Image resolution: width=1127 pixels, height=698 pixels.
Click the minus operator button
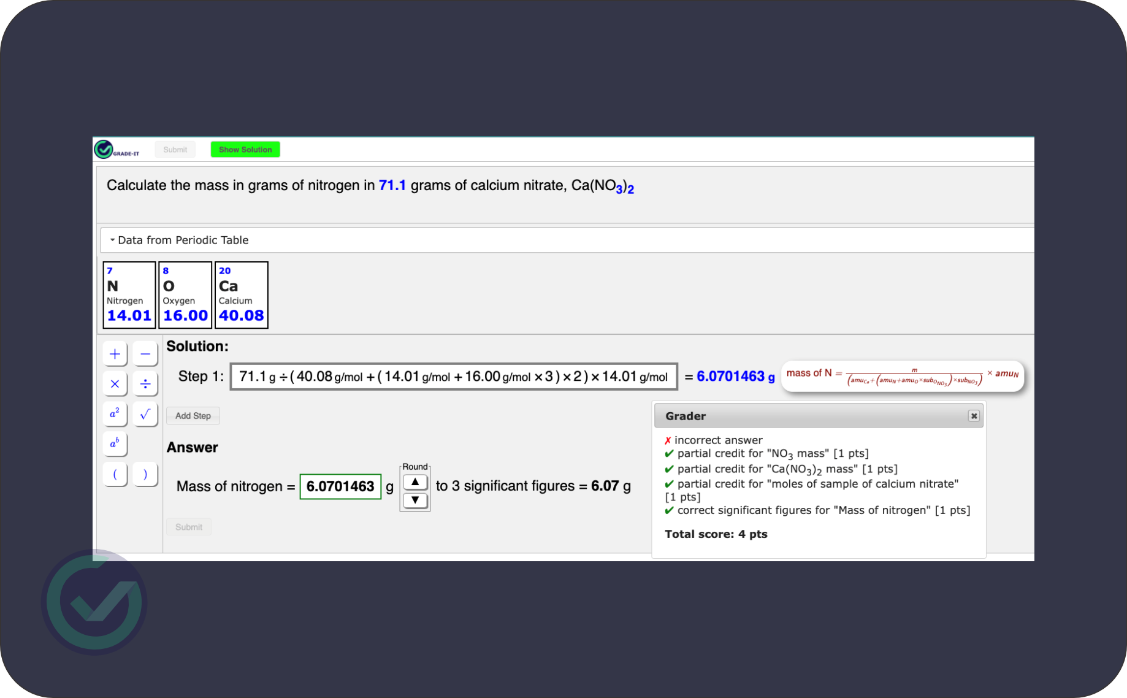click(x=145, y=354)
